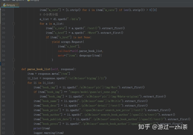Click the '# 小分类分组' comment
The image size is (193, 135).
point(49,14)
